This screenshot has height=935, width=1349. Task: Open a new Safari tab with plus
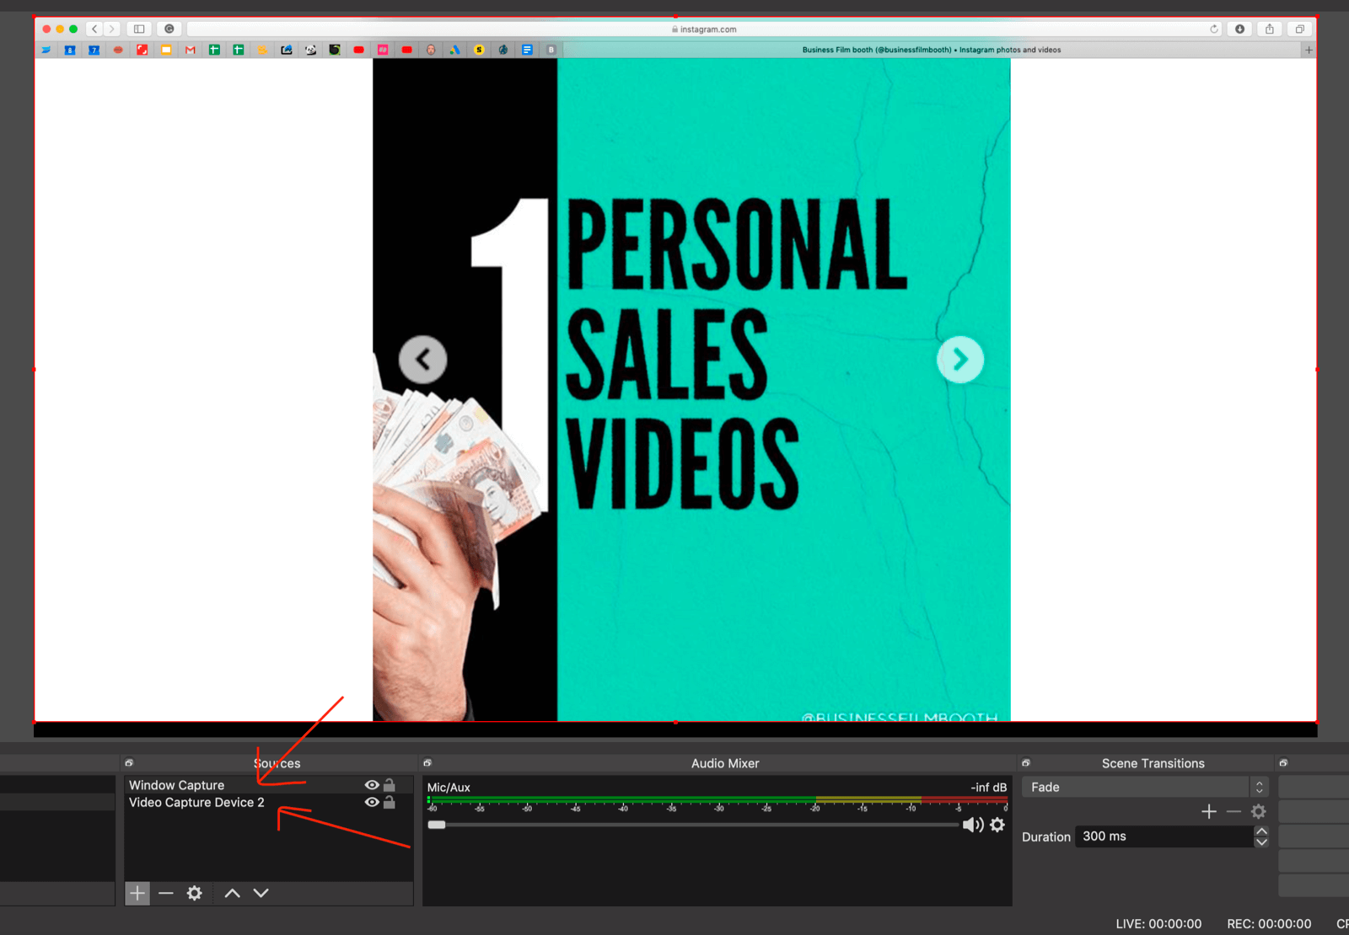pos(1309,50)
